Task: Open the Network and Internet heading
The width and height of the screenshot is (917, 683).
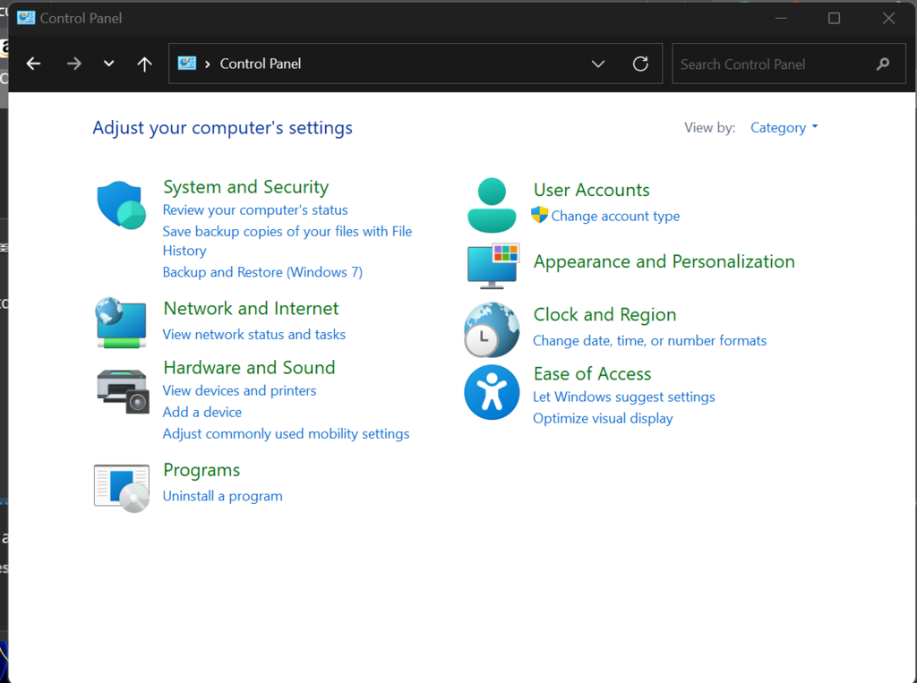Action: (251, 308)
